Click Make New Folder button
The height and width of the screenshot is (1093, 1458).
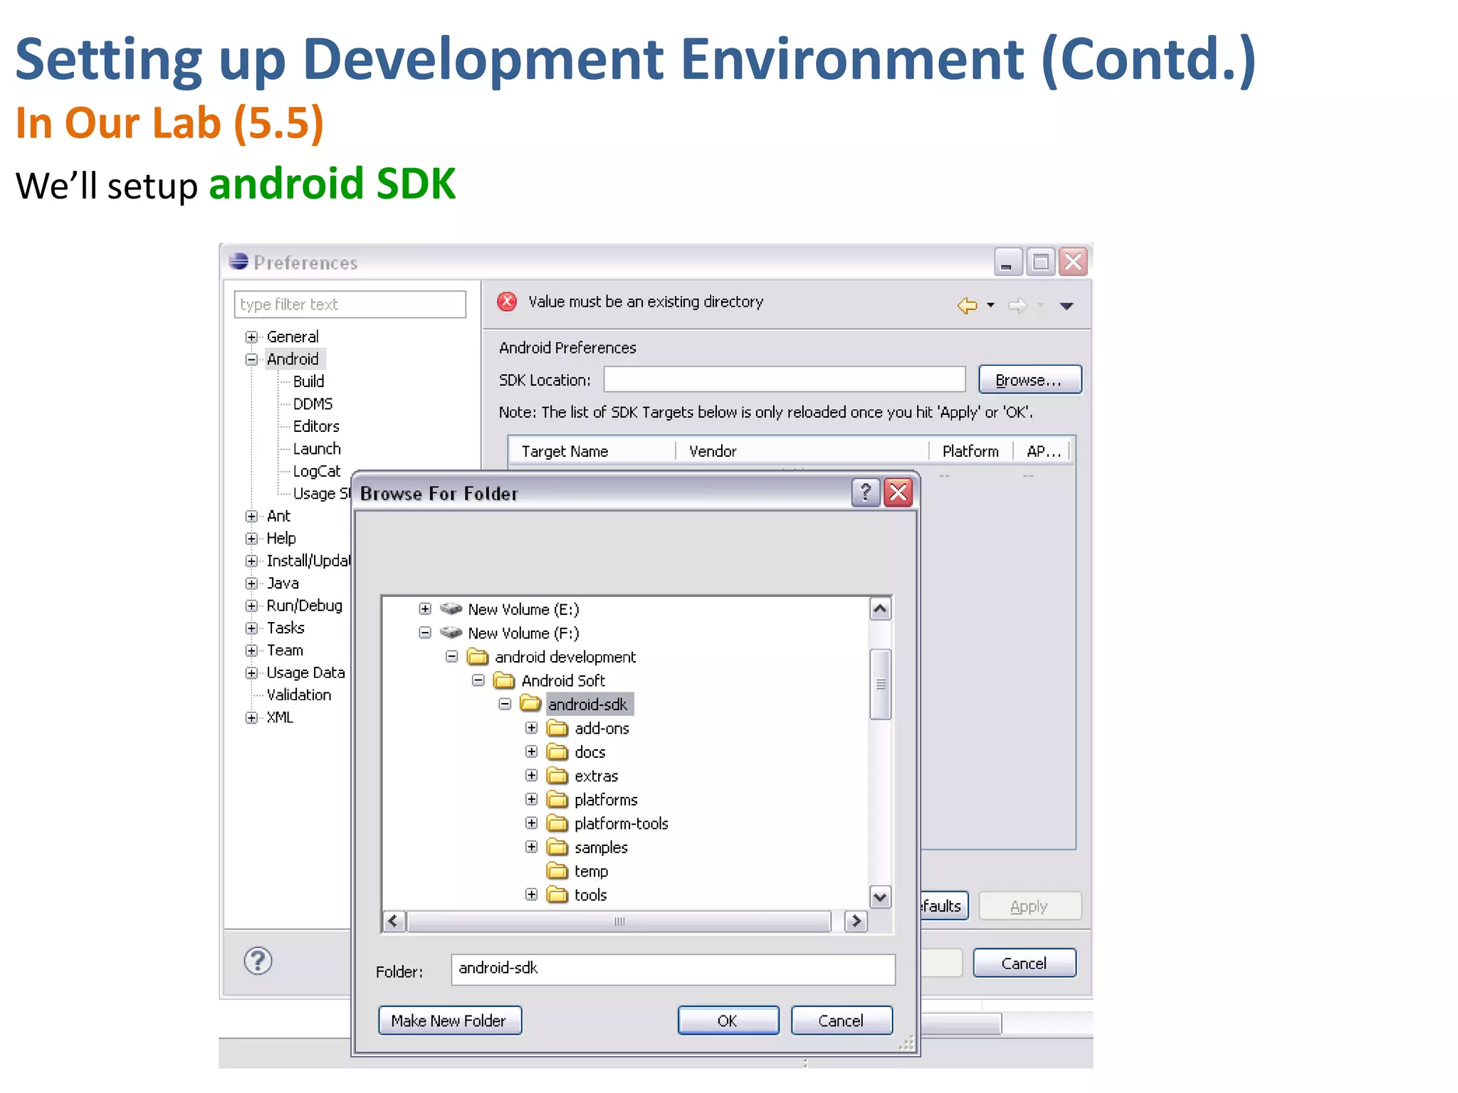click(449, 1020)
